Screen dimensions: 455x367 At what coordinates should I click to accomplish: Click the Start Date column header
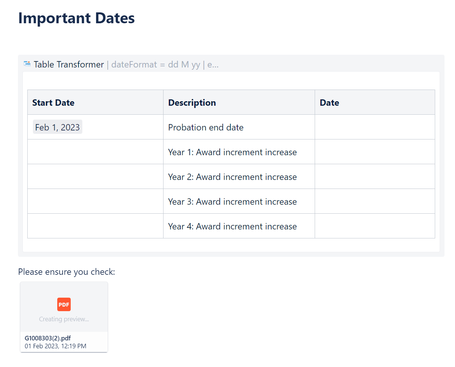[x=53, y=102]
